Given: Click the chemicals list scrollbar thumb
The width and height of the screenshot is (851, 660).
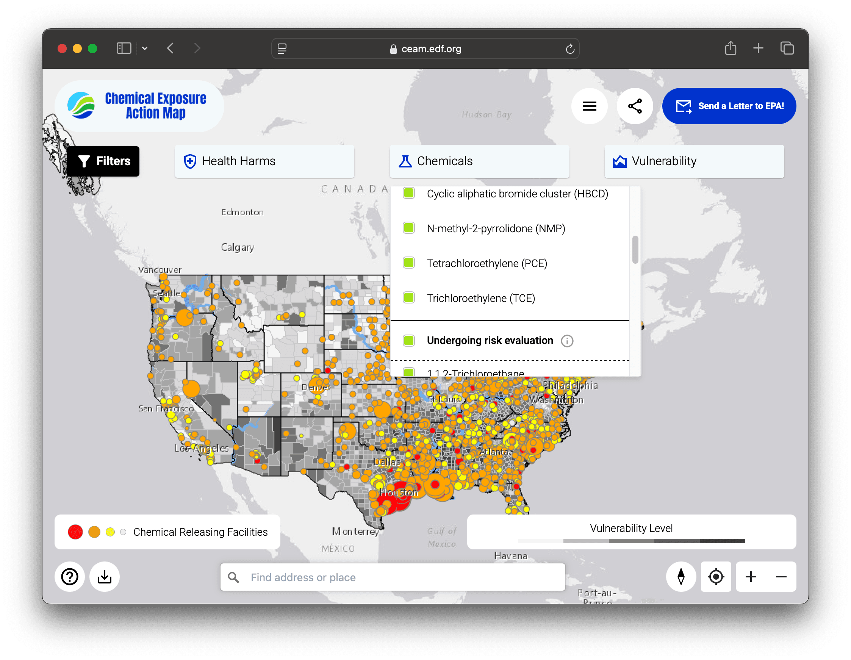Looking at the screenshot, I should click(635, 249).
